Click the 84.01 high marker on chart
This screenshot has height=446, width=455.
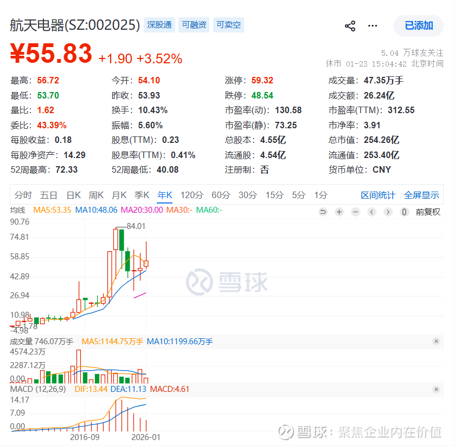(x=136, y=226)
